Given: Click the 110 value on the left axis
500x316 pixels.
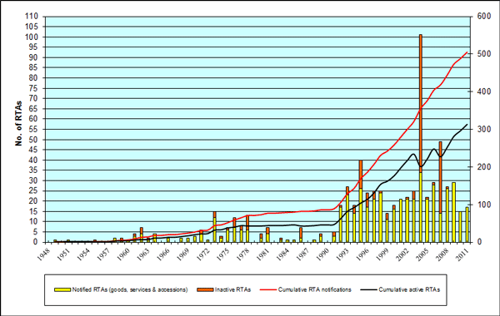Looking at the screenshot, I should click(32, 17).
